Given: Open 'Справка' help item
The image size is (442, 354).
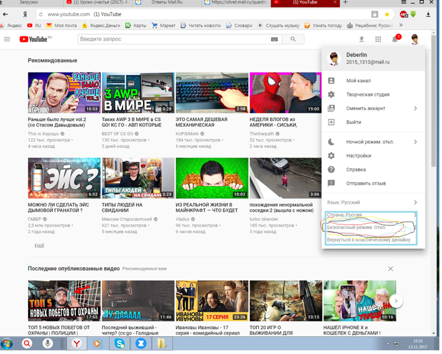Looking at the screenshot, I should [x=373, y=170].
